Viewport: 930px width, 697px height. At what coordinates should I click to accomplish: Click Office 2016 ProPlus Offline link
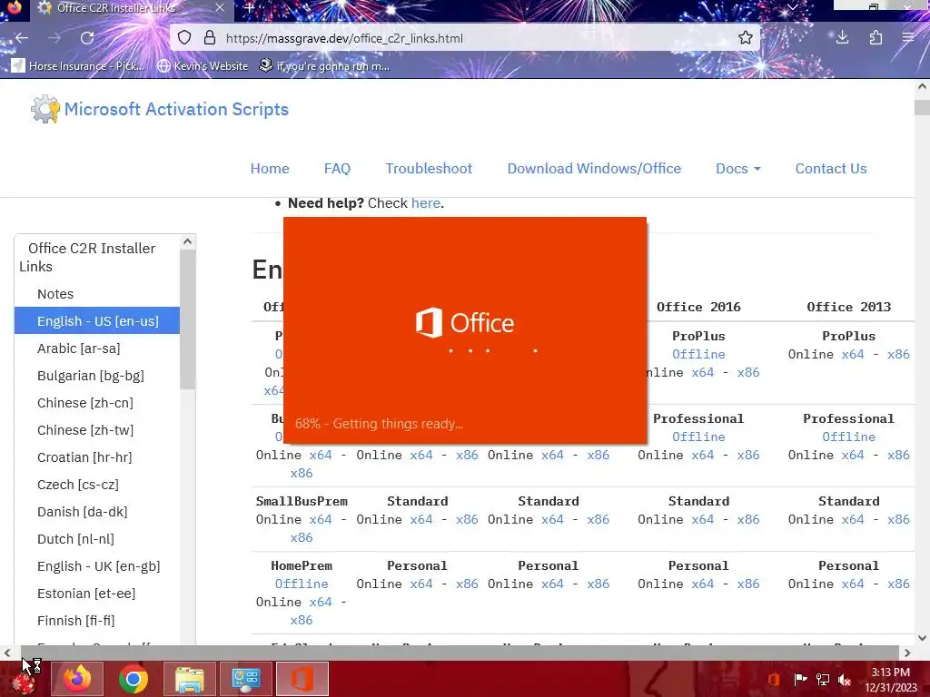coord(698,355)
